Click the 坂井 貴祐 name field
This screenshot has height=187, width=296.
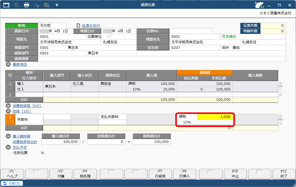pos(253,48)
